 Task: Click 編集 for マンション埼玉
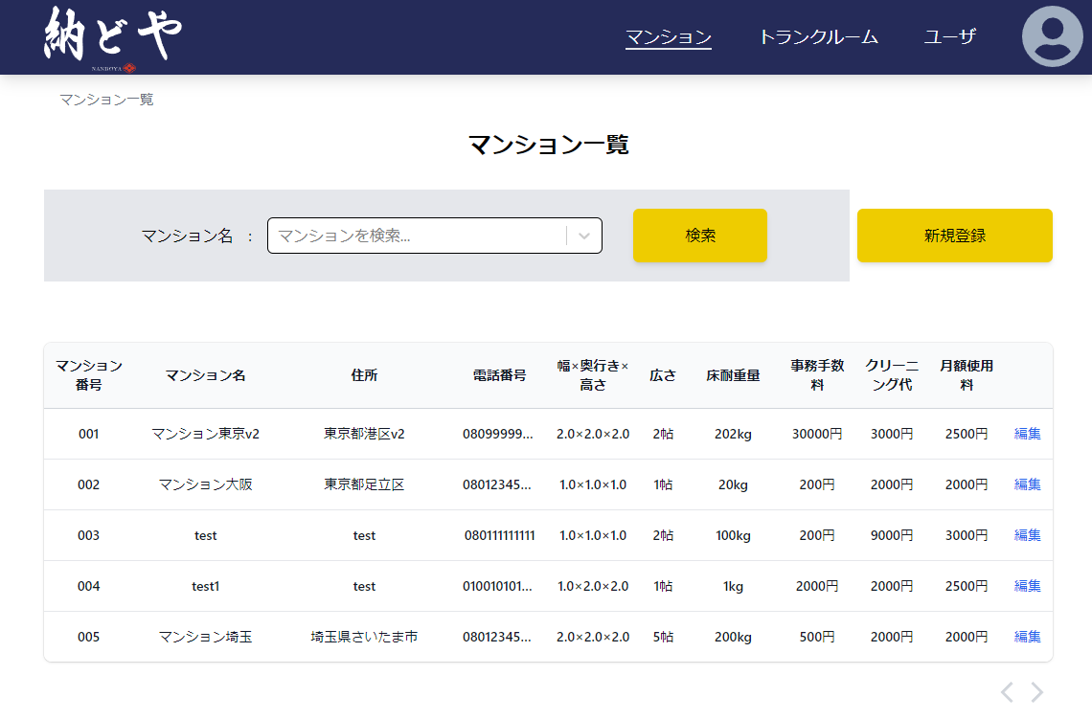pos(1027,637)
